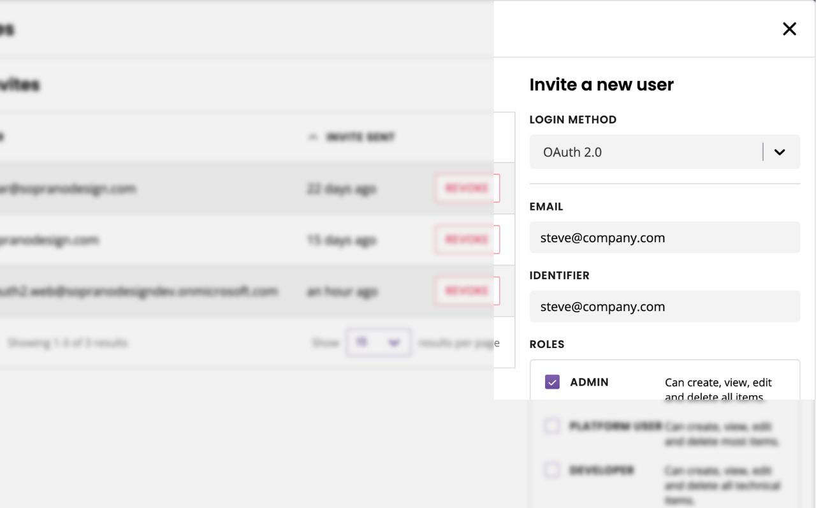
Task: Click inside the Identifier input field
Action: [665, 306]
